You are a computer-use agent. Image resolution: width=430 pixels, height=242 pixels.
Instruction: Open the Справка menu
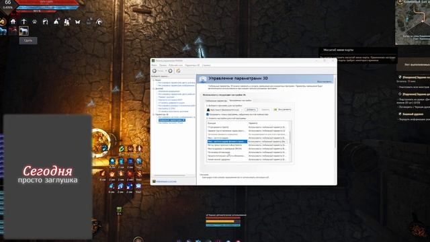coord(206,65)
